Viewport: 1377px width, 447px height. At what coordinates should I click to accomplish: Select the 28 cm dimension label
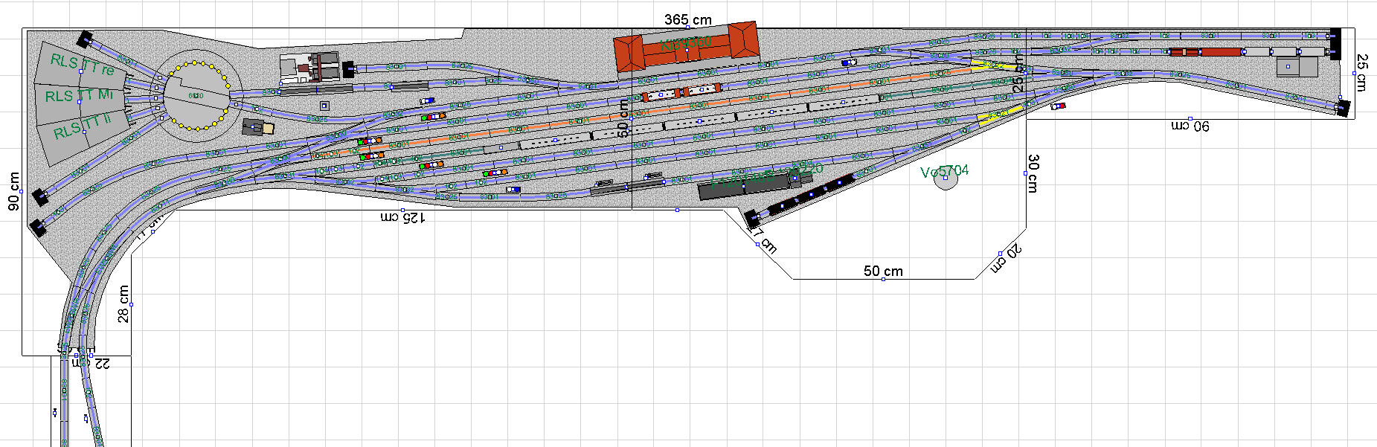[123, 303]
